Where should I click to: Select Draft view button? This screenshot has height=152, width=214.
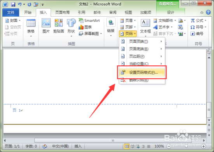(149, 147)
